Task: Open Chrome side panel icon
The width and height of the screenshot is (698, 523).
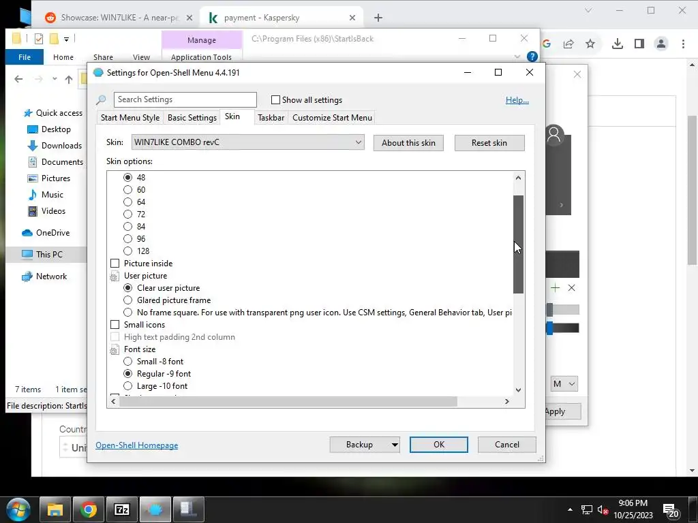Action: (x=639, y=44)
